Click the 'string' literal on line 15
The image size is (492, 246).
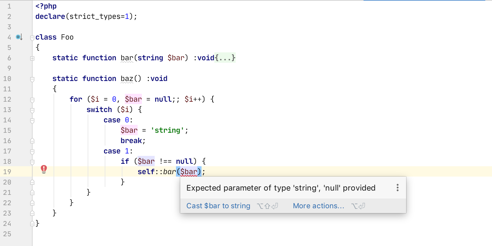pos(167,130)
